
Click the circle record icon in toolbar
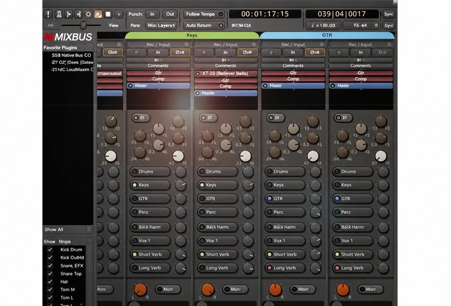pyautogui.click(x=89, y=14)
